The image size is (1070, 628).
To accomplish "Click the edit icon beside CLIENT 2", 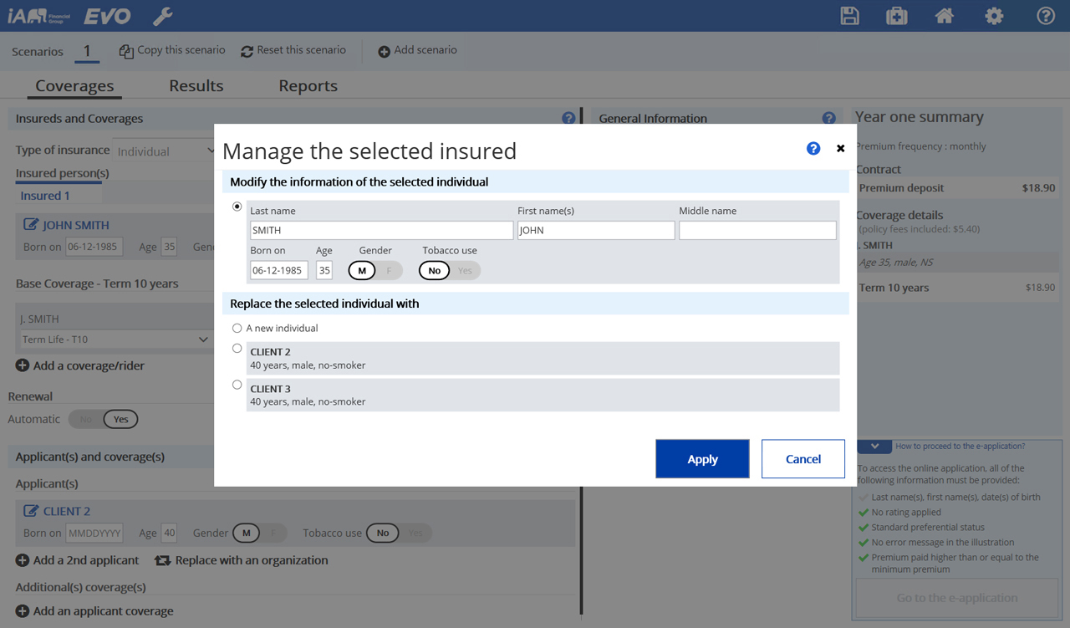I will tap(31, 511).
